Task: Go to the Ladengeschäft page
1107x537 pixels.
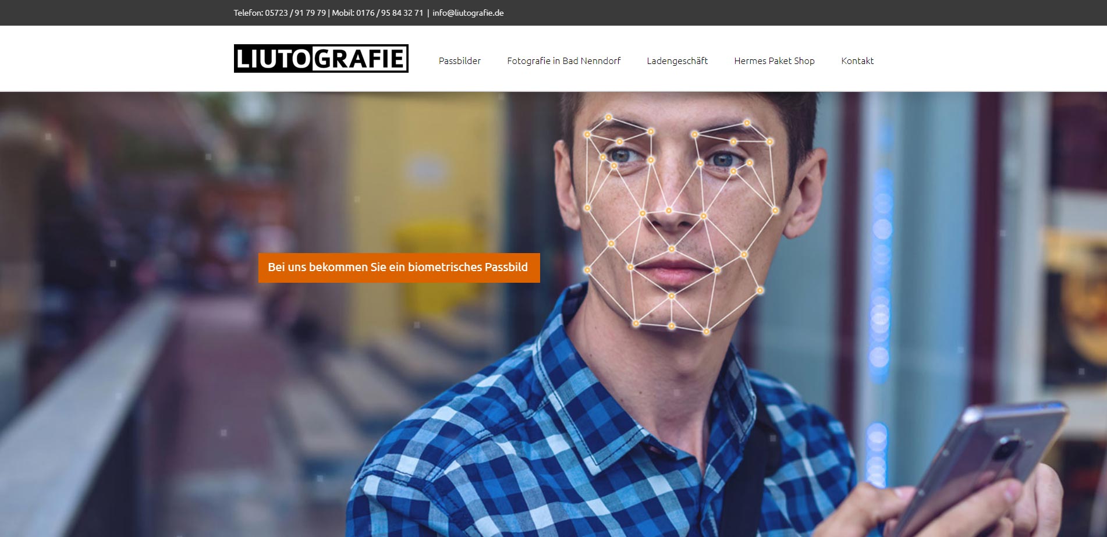Action: 677,61
